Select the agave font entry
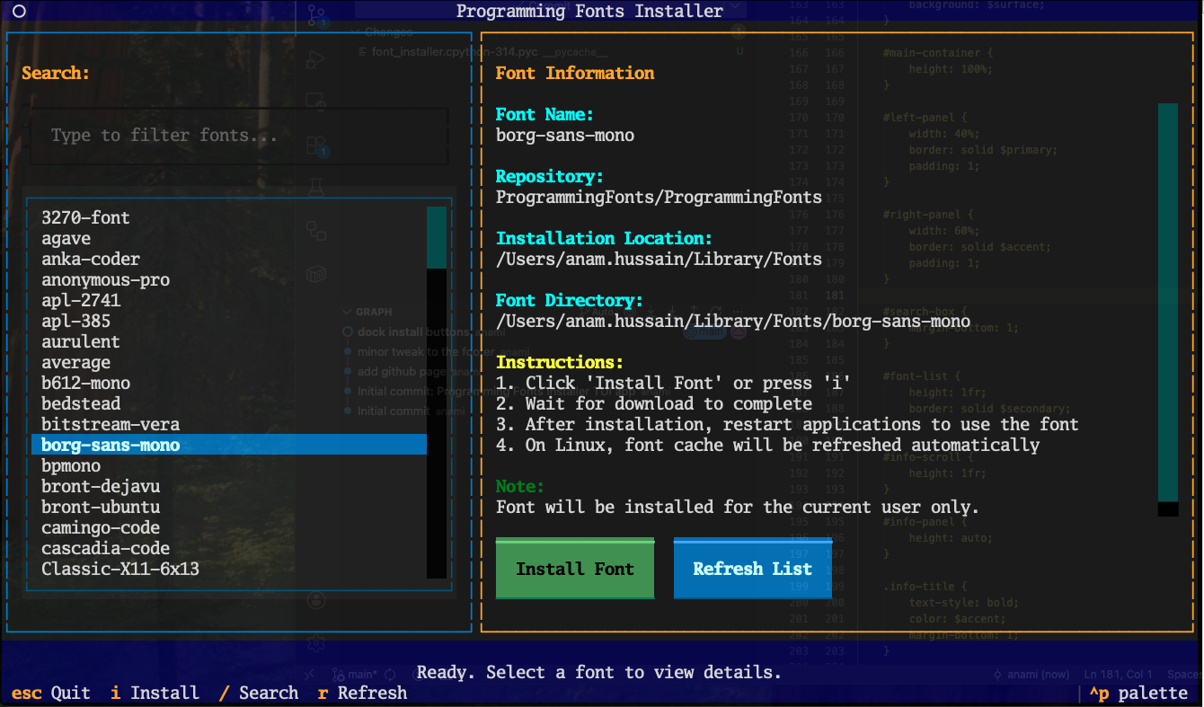The image size is (1204, 707). (66, 238)
